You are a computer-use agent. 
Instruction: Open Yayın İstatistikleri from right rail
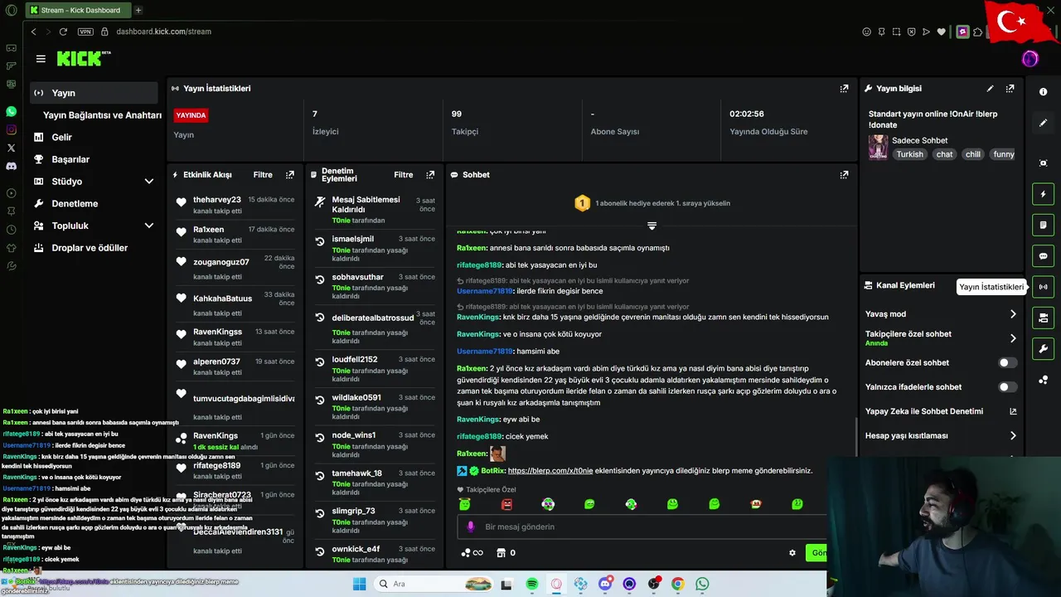[1044, 287]
